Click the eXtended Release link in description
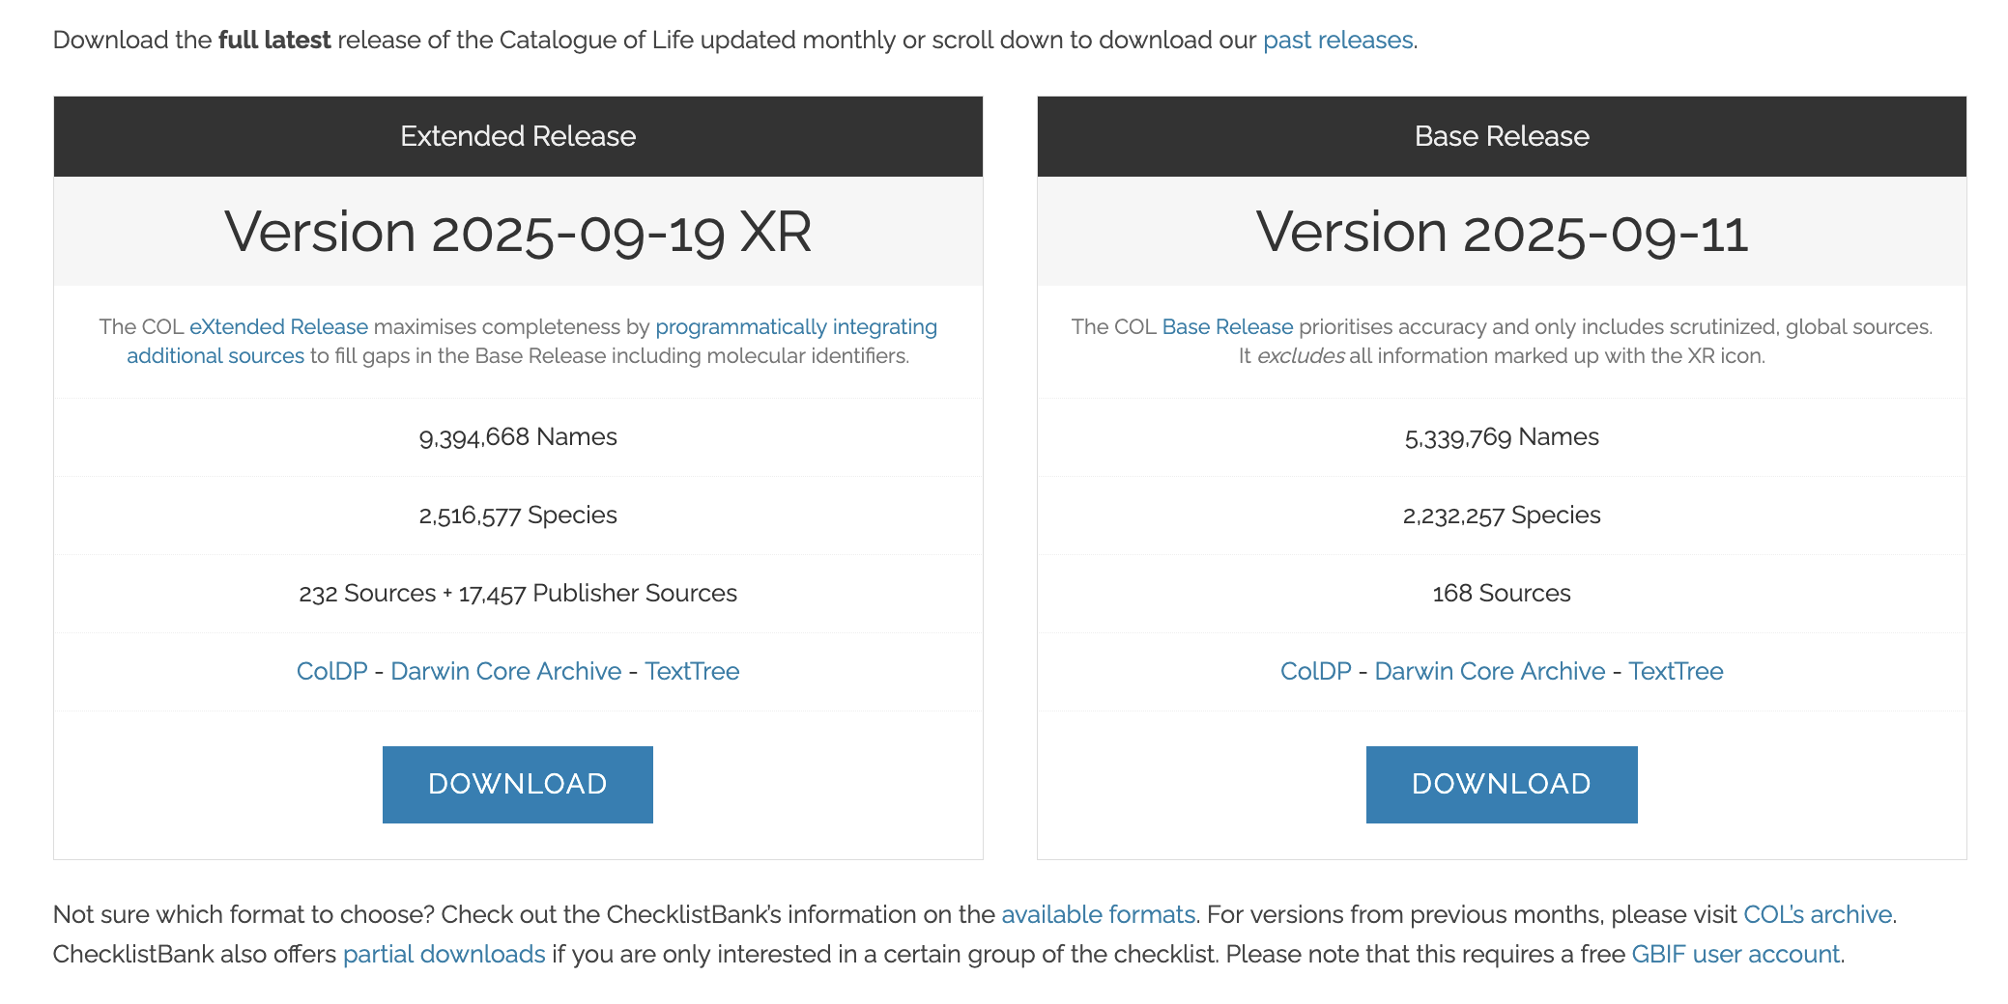This screenshot has height=1004, width=2008. (278, 327)
